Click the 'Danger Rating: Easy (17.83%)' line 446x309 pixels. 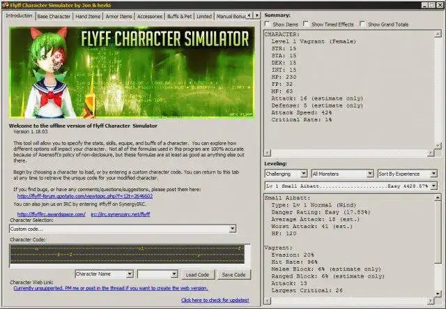click(x=321, y=212)
